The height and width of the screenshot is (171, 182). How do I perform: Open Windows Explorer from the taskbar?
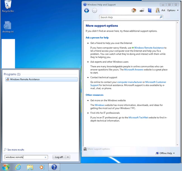[x=30, y=167]
